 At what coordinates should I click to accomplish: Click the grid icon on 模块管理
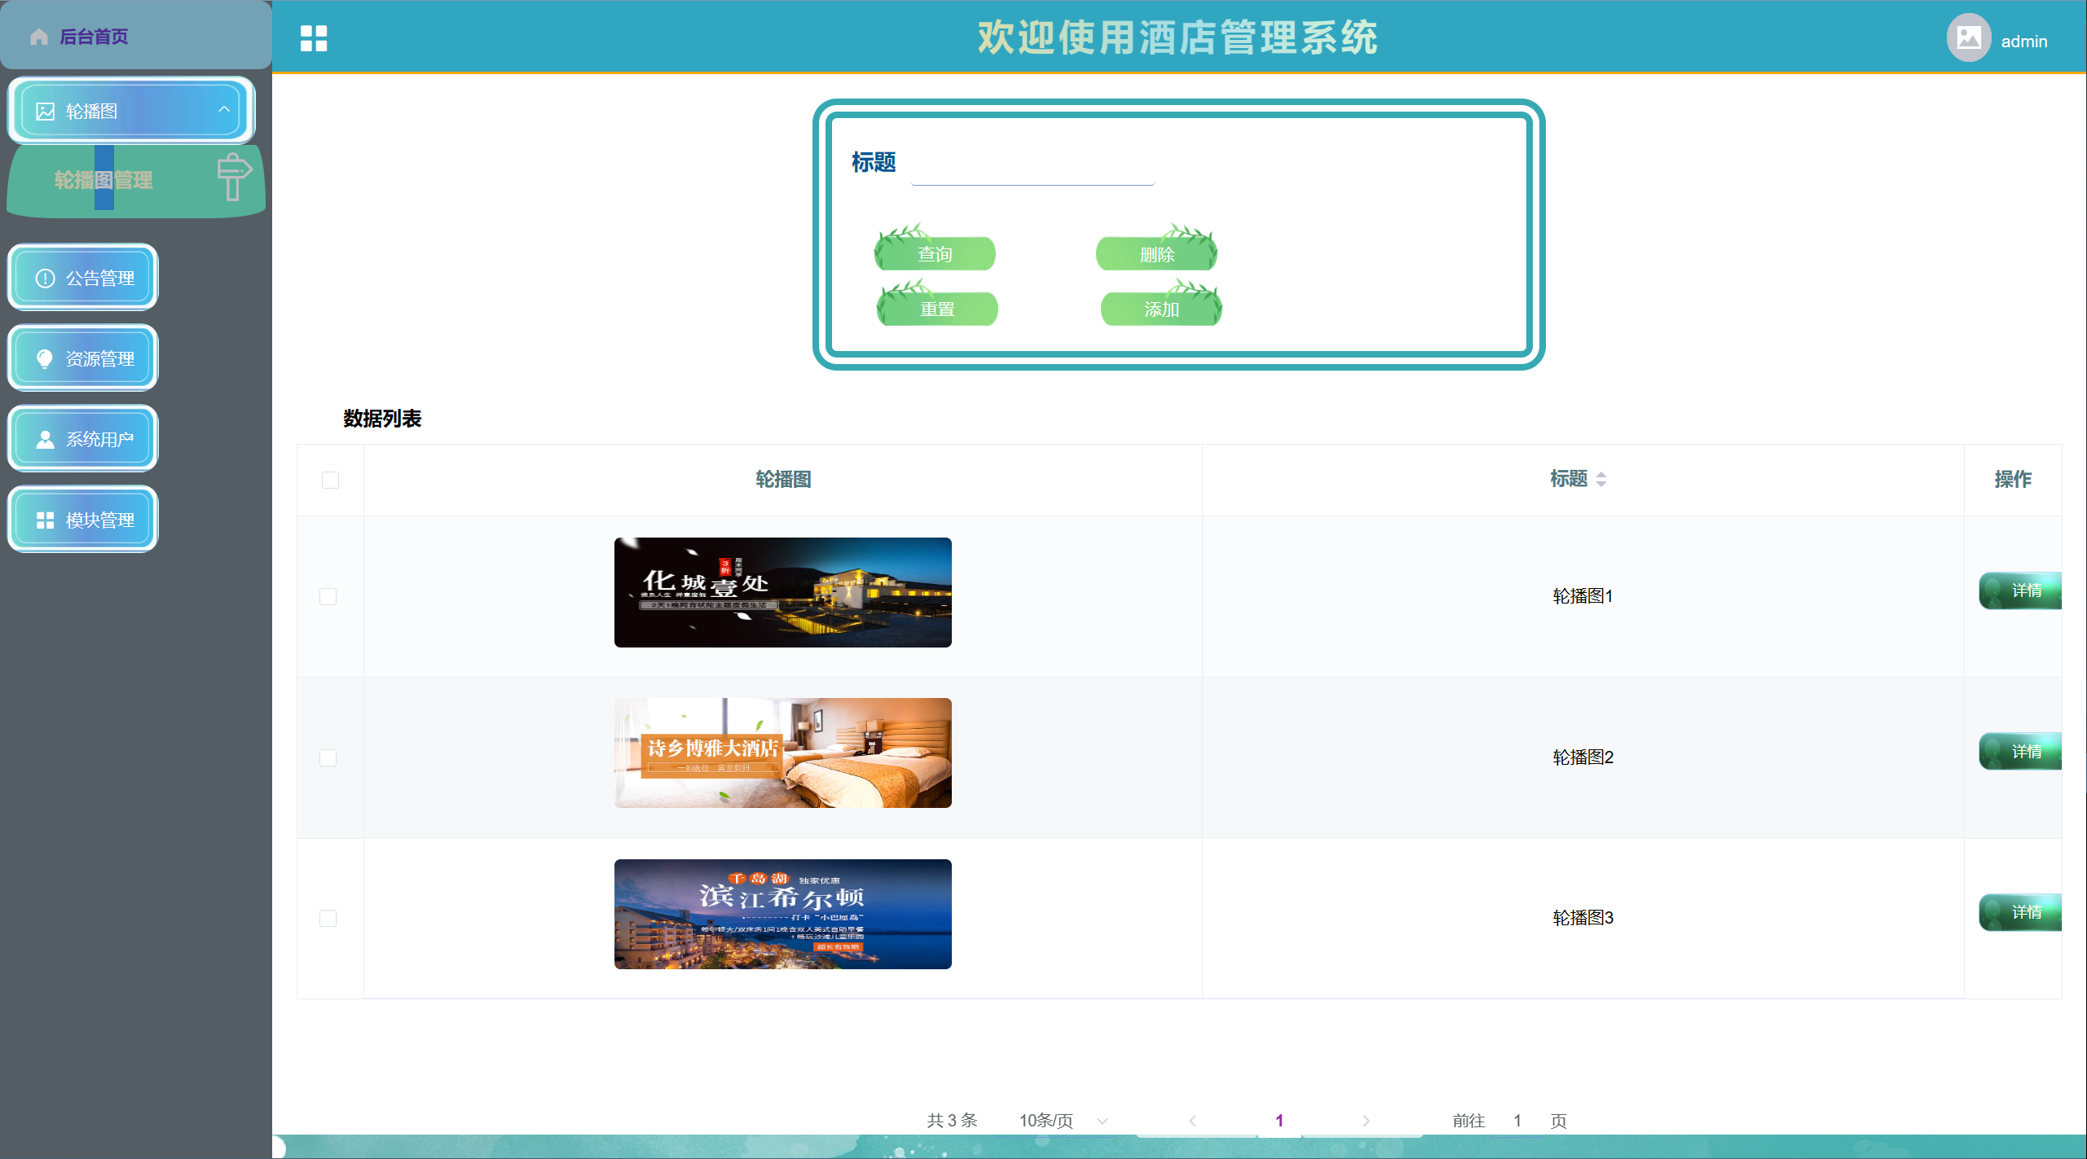click(x=45, y=520)
